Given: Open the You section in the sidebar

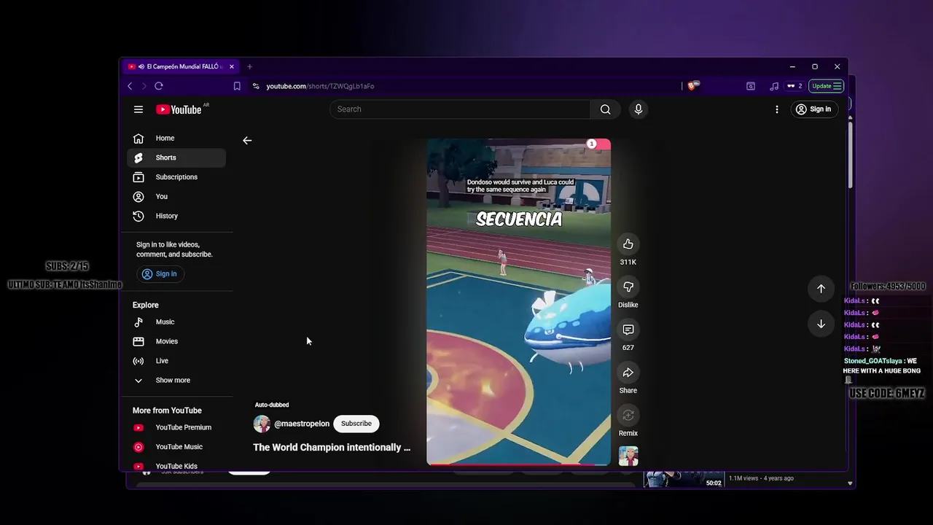Looking at the screenshot, I should [x=176, y=196].
